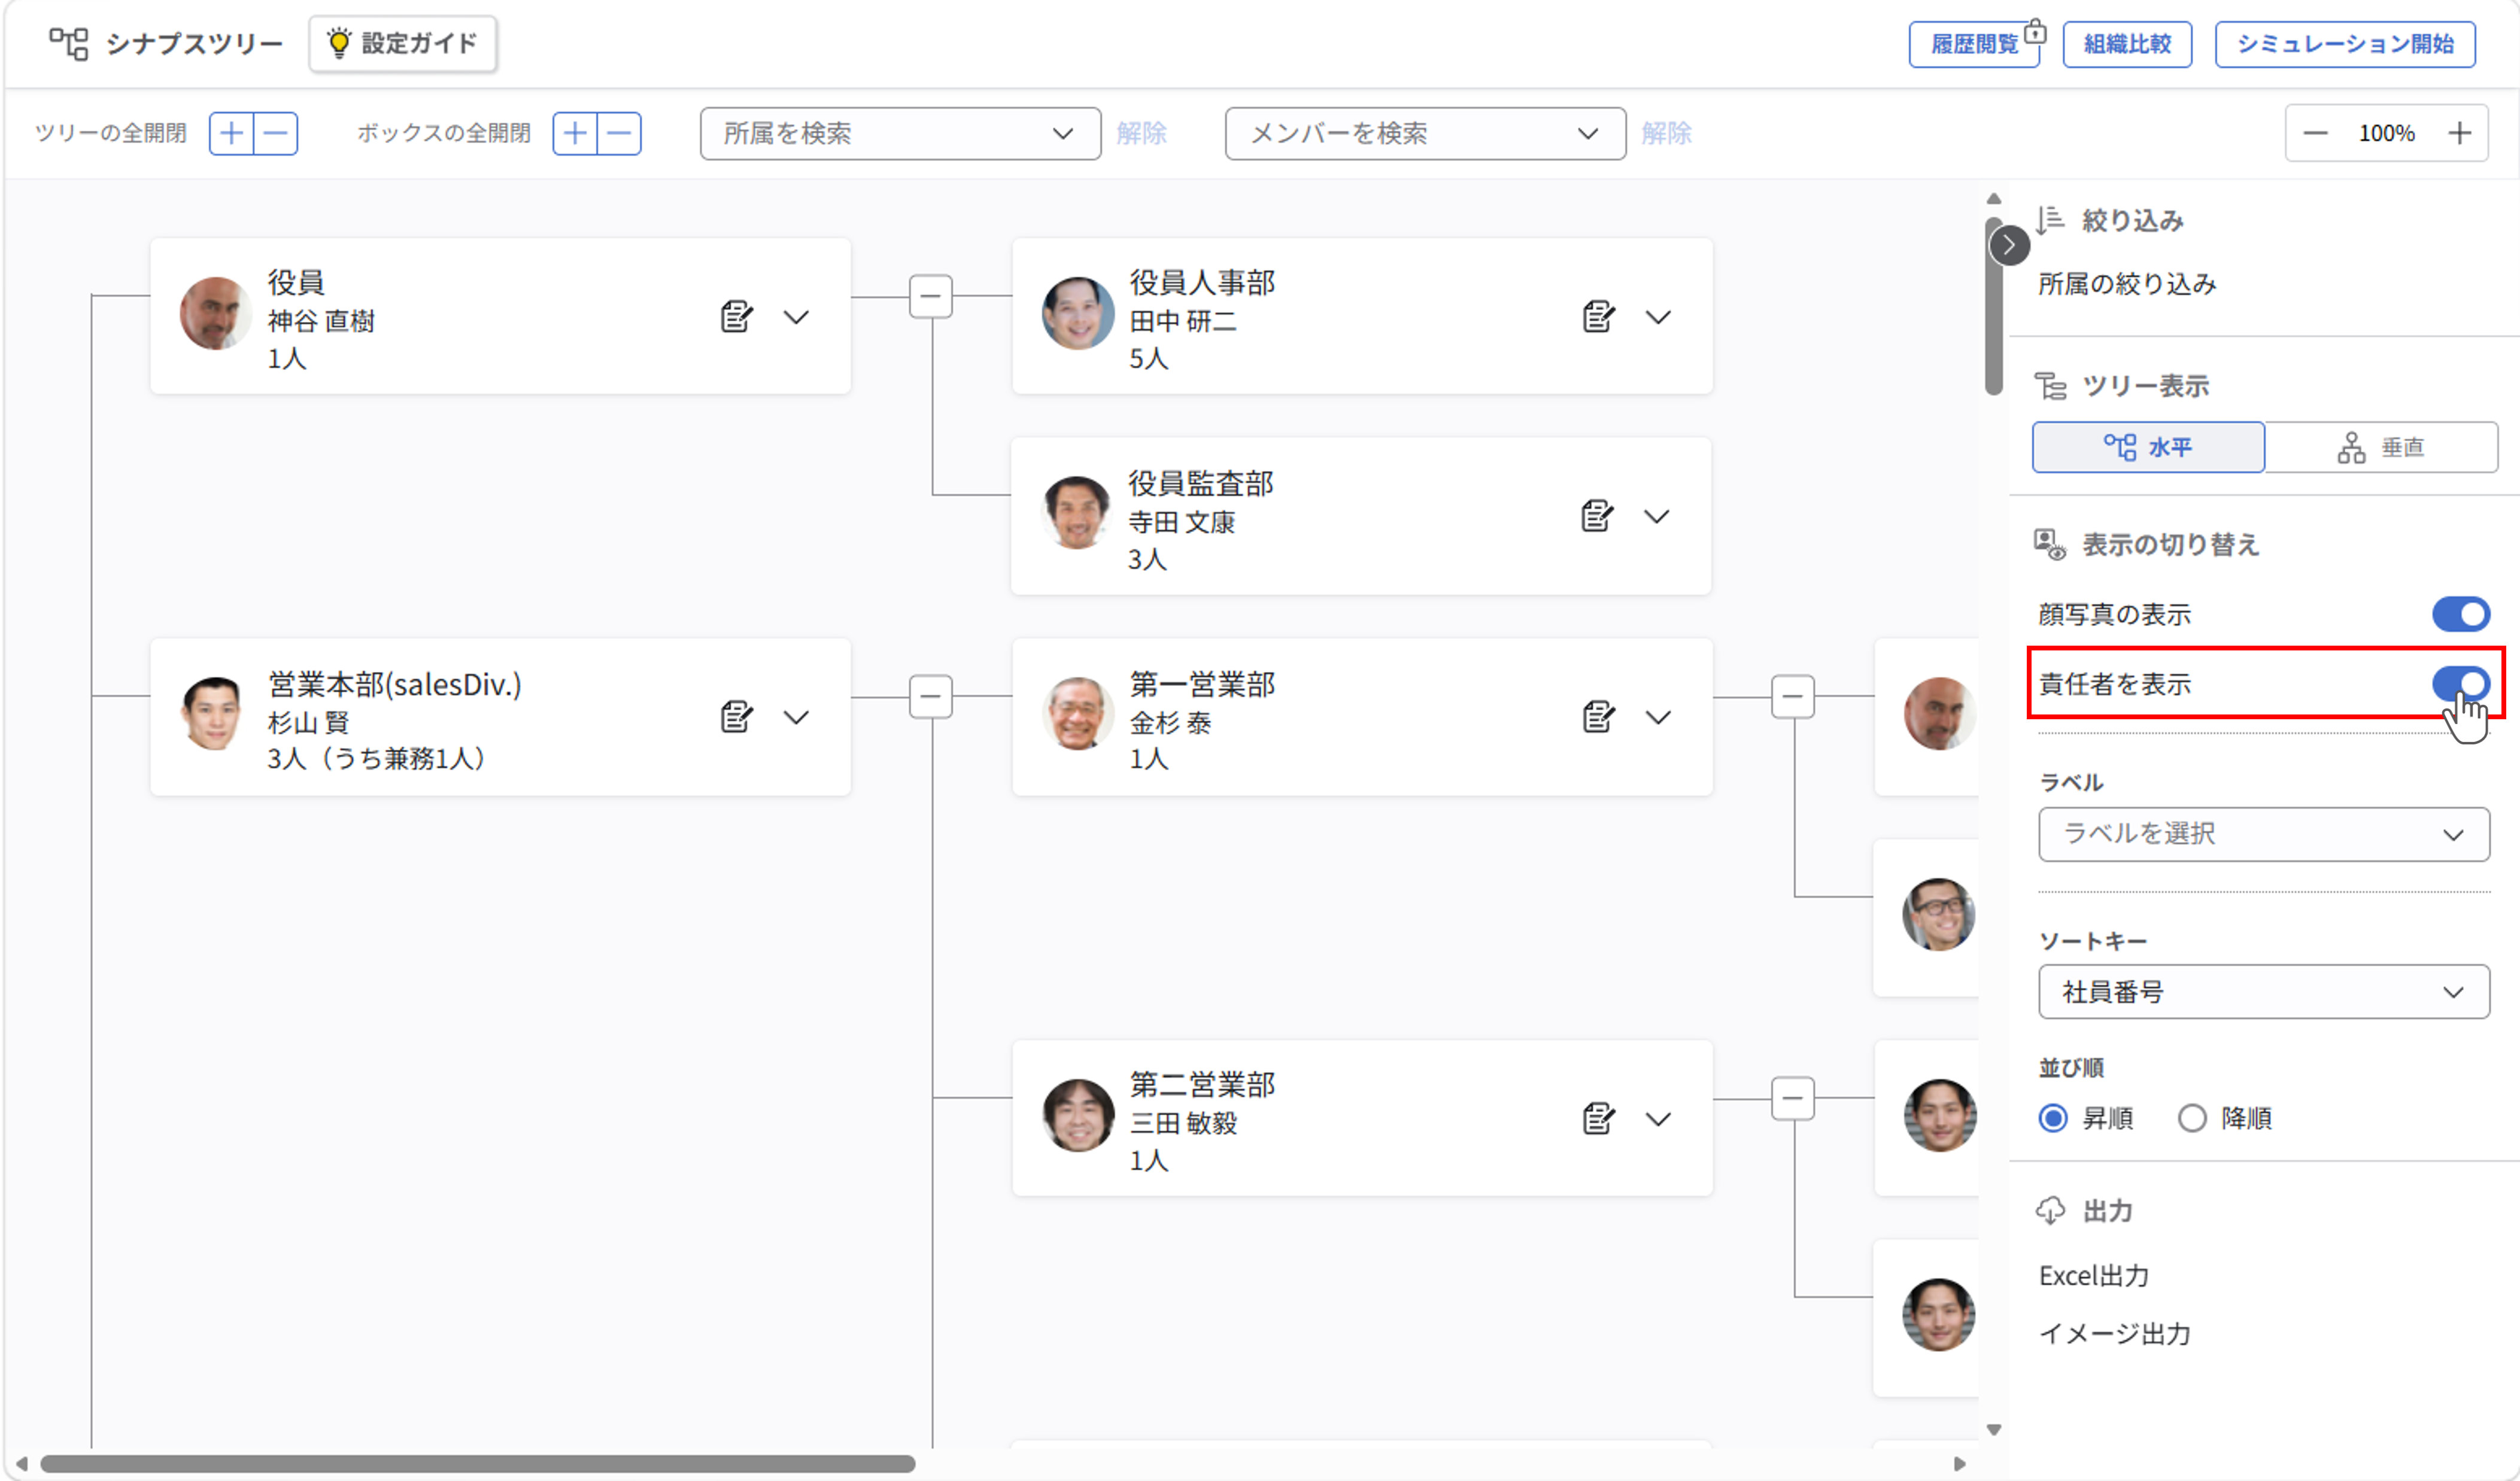Open the 所属を検索 dropdown

pos(900,133)
